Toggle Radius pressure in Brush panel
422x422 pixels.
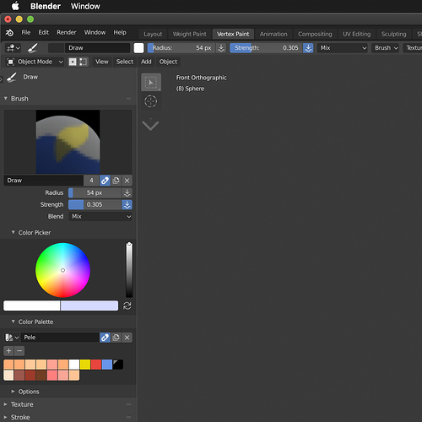127,192
